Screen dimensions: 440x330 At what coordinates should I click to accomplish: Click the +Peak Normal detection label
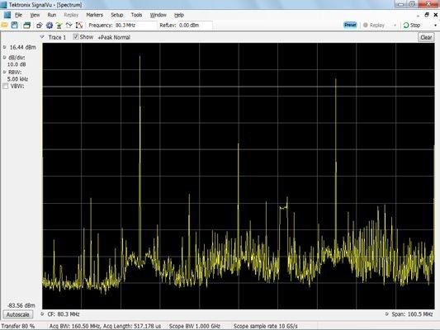114,37
